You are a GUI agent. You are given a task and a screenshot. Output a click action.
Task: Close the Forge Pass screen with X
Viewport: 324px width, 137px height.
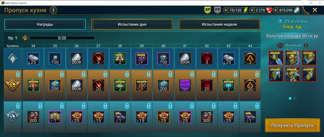pyautogui.click(x=315, y=10)
